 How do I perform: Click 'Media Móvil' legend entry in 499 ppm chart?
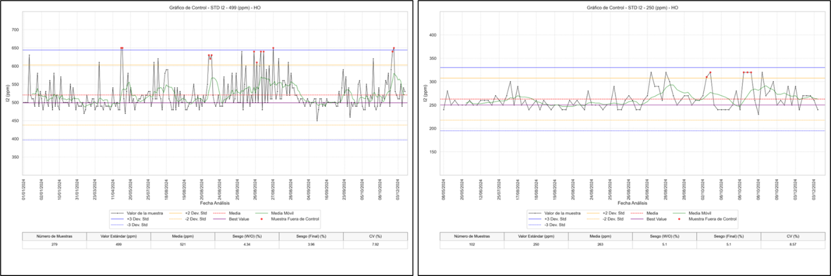click(x=283, y=213)
